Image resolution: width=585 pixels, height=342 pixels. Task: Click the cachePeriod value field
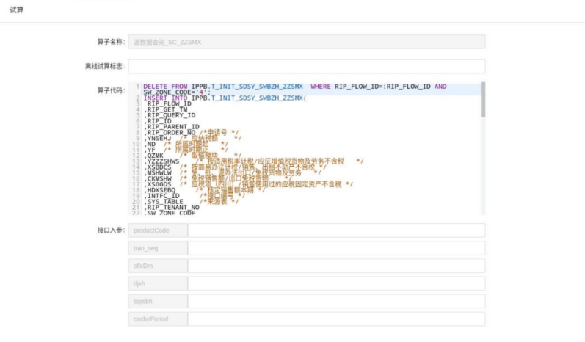pos(336,319)
